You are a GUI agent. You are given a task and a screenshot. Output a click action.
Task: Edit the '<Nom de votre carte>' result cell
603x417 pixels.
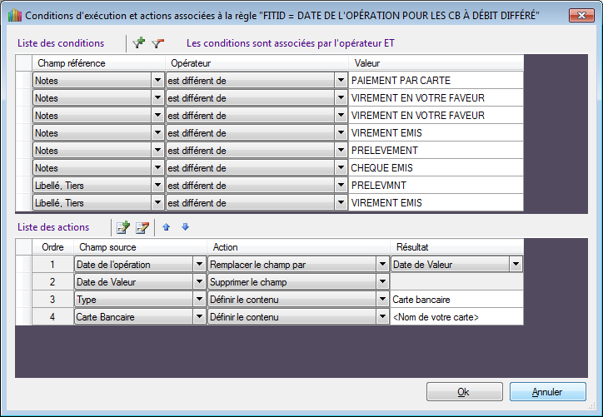[x=456, y=316]
